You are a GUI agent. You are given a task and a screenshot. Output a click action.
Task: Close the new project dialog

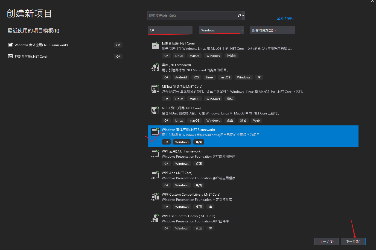click(x=372, y=1)
